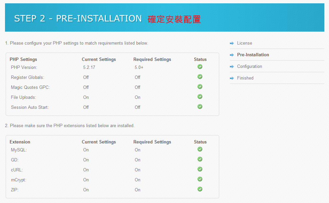Go to the Configuration step

pyautogui.click(x=249, y=66)
